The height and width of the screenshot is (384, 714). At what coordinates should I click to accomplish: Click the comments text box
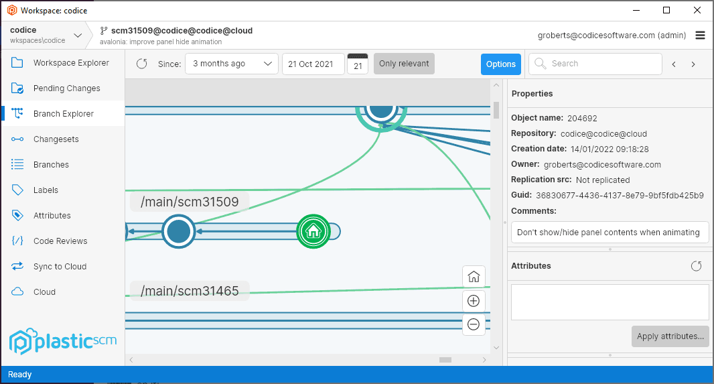[610, 233]
